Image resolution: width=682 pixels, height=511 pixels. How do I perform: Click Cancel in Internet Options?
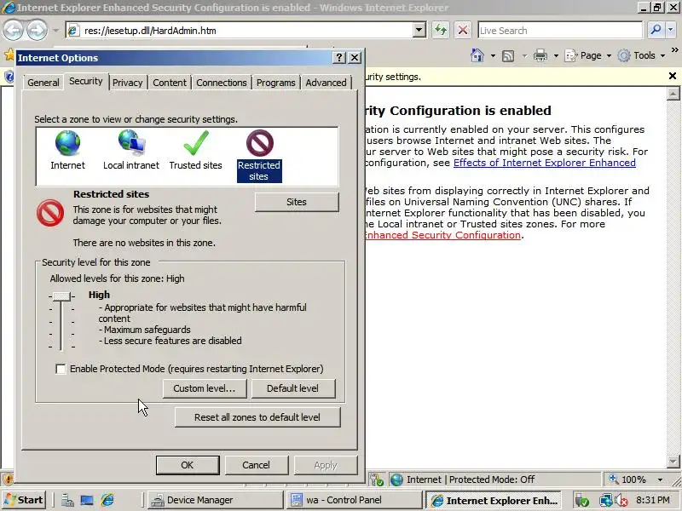pos(257,465)
